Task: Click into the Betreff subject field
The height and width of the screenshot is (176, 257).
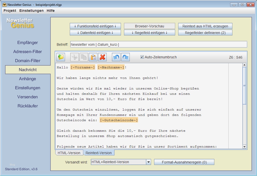Action: point(151,44)
